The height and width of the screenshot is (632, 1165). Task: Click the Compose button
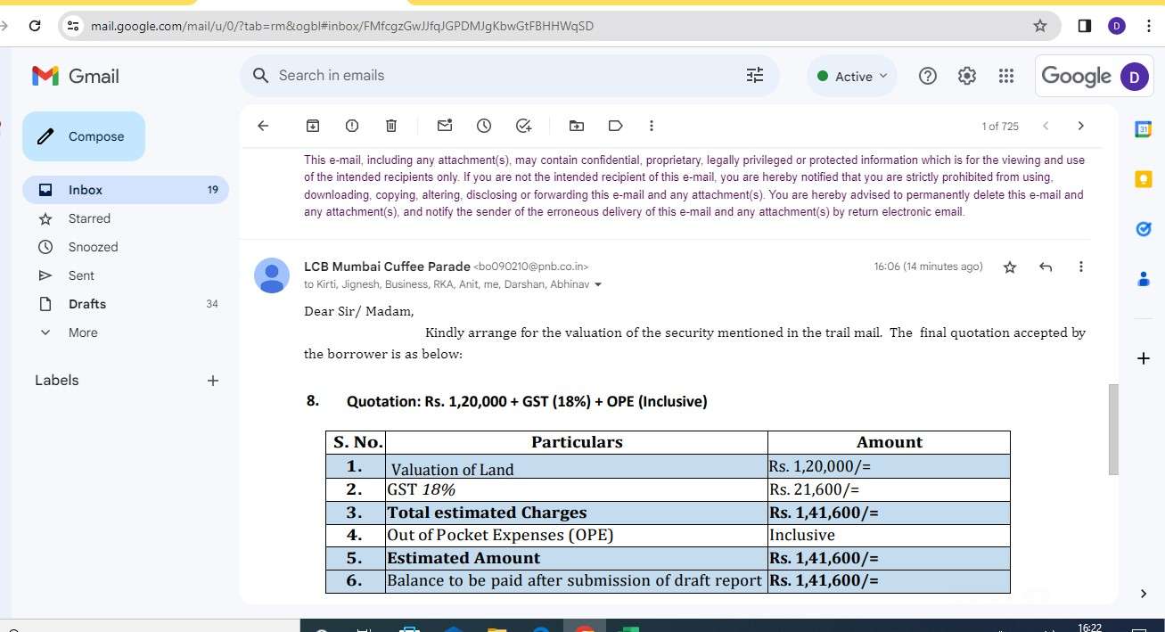tap(84, 136)
